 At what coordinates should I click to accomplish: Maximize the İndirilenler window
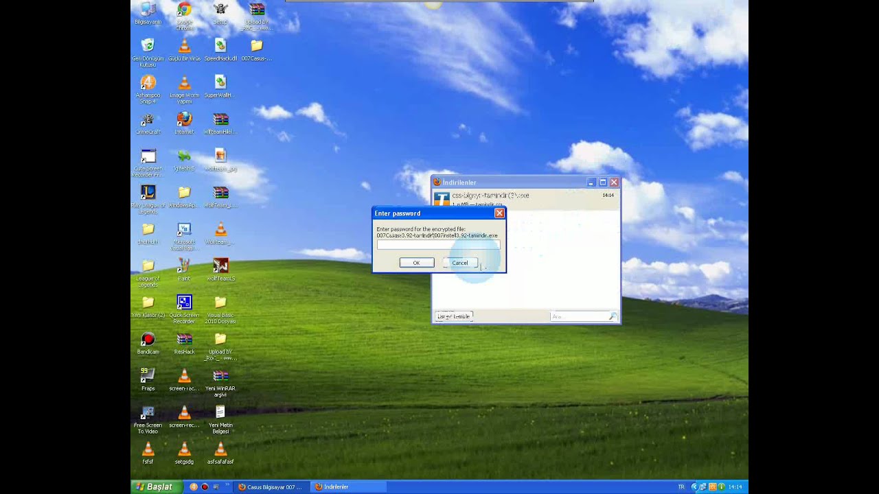coord(602,183)
